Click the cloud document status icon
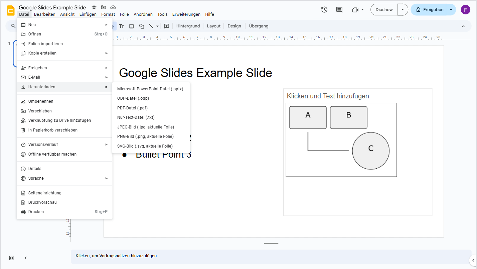 tap(113, 7)
